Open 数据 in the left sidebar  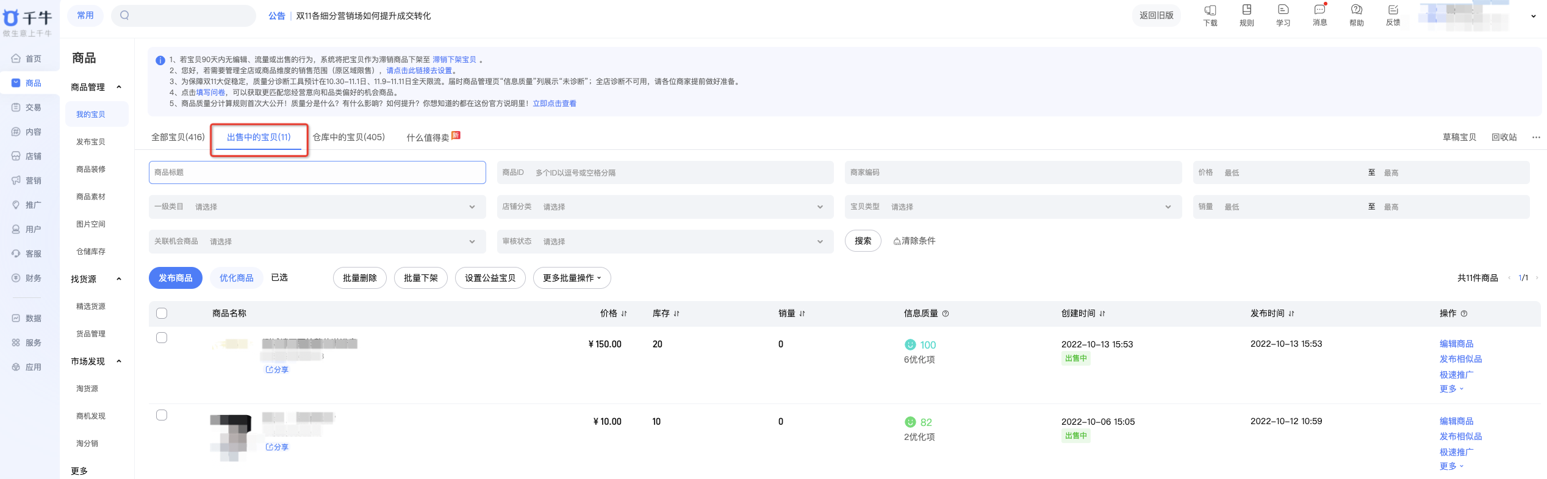(27, 318)
